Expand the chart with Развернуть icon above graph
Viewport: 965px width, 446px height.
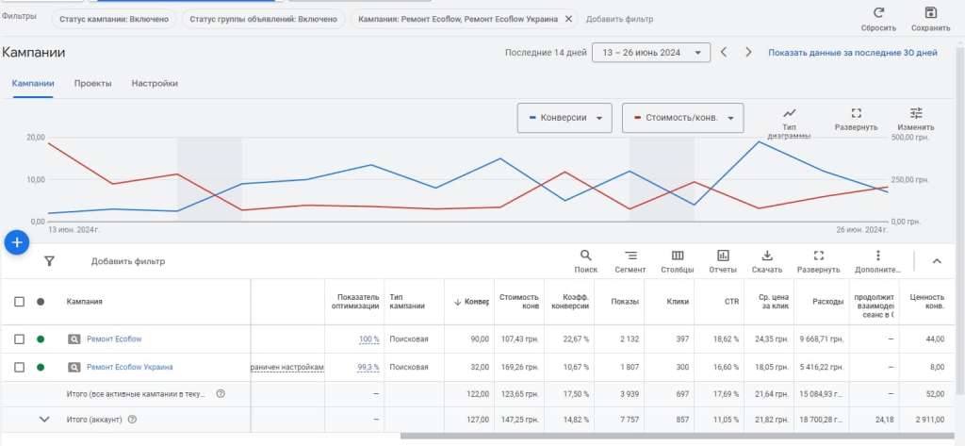coord(856,113)
